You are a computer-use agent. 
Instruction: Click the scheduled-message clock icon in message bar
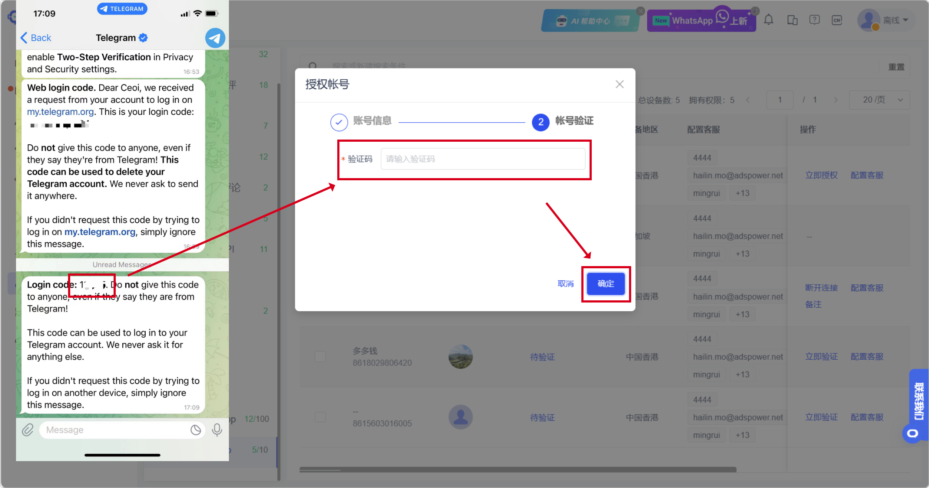(196, 429)
